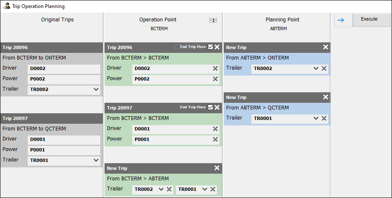
Task: Remove driver D0002 in Operation Point Trip 20096
Action: (x=215, y=68)
